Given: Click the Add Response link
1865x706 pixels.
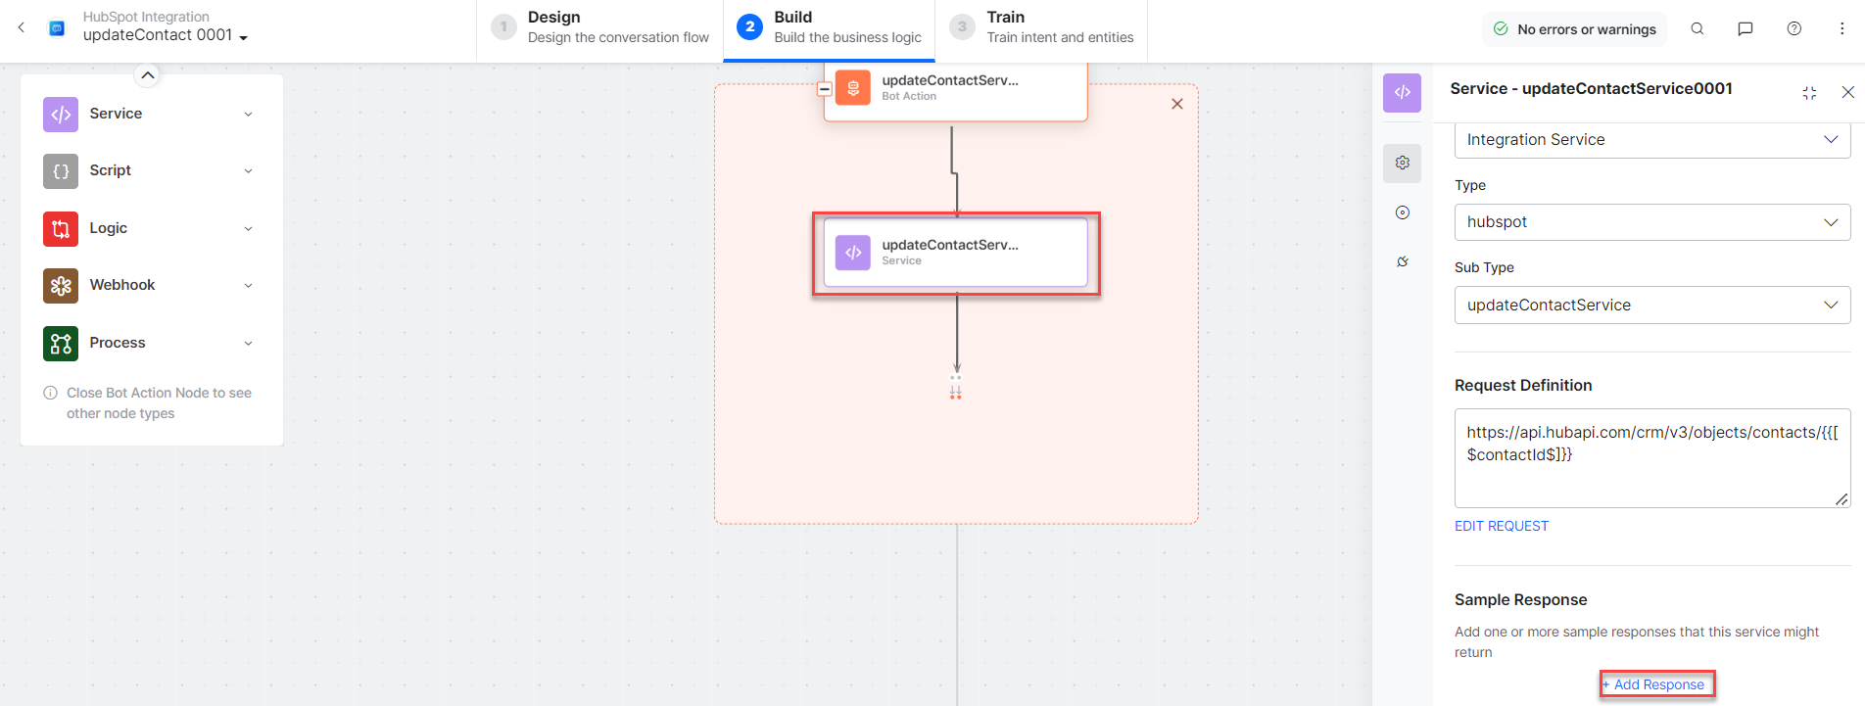Looking at the screenshot, I should coord(1657,684).
